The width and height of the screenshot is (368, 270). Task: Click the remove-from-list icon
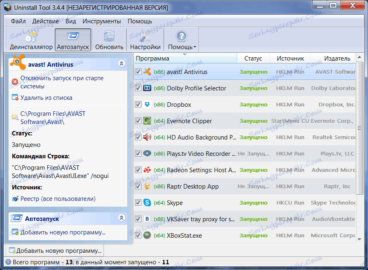point(15,97)
